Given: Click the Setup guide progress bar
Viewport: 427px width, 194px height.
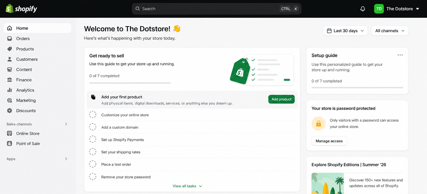Looking at the screenshot, I should [357, 88].
